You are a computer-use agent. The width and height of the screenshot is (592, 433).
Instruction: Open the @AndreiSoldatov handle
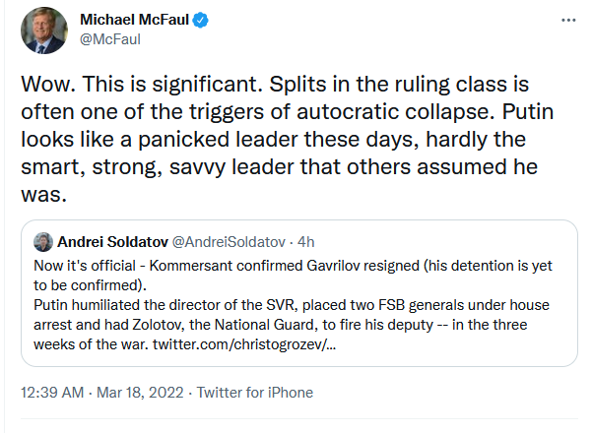pyautogui.click(x=231, y=243)
